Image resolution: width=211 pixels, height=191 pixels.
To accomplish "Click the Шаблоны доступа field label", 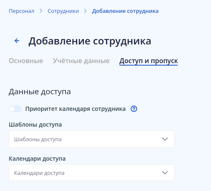I will 35,125.
